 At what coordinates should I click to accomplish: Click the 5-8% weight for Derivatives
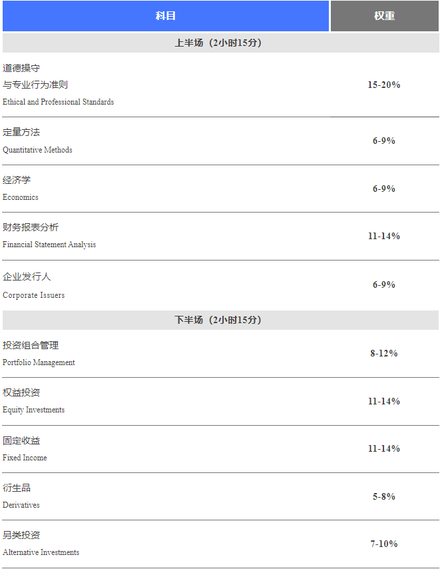click(x=384, y=496)
